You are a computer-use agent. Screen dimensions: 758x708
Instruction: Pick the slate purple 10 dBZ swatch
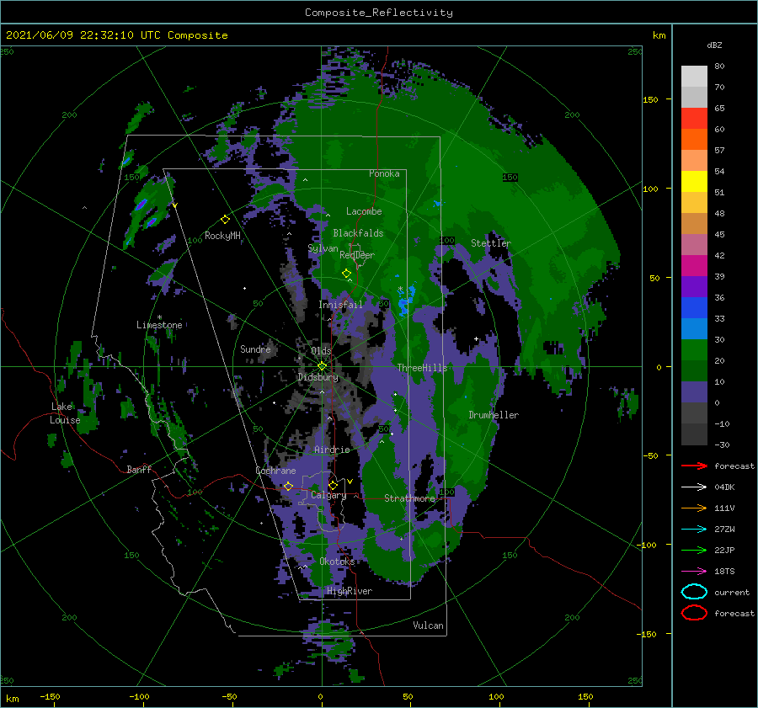tap(694, 392)
